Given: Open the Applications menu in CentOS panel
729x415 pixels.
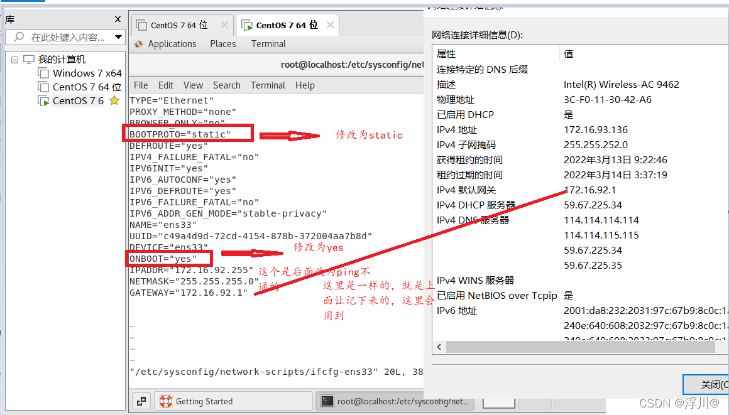Looking at the screenshot, I should (x=172, y=44).
